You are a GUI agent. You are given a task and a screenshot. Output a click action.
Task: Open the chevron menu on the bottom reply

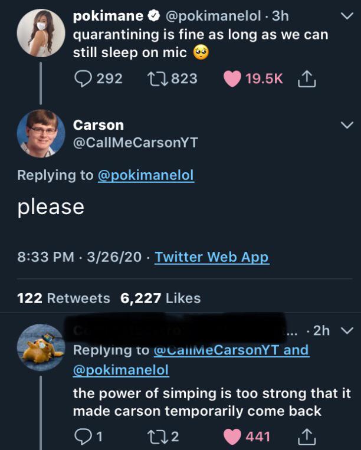tap(347, 331)
